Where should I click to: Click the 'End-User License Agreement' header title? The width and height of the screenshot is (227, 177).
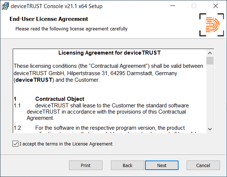point(48,19)
